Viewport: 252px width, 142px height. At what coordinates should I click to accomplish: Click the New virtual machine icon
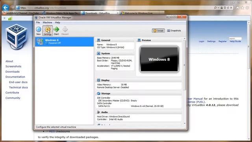click(x=39, y=31)
